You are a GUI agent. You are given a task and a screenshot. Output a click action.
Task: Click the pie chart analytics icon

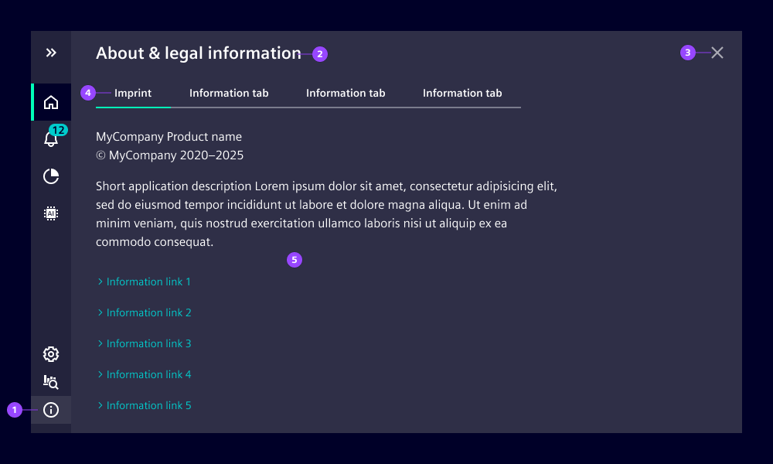point(51,176)
